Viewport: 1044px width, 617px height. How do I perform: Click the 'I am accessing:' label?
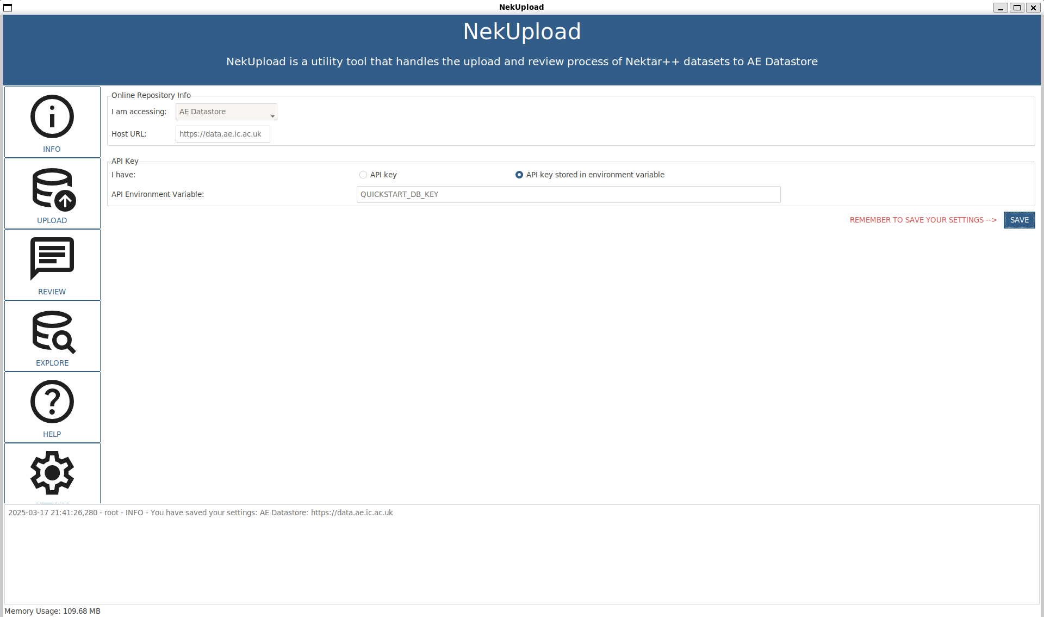coord(139,112)
